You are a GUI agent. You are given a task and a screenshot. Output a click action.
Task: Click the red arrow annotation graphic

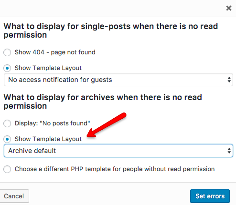coord(107,125)
